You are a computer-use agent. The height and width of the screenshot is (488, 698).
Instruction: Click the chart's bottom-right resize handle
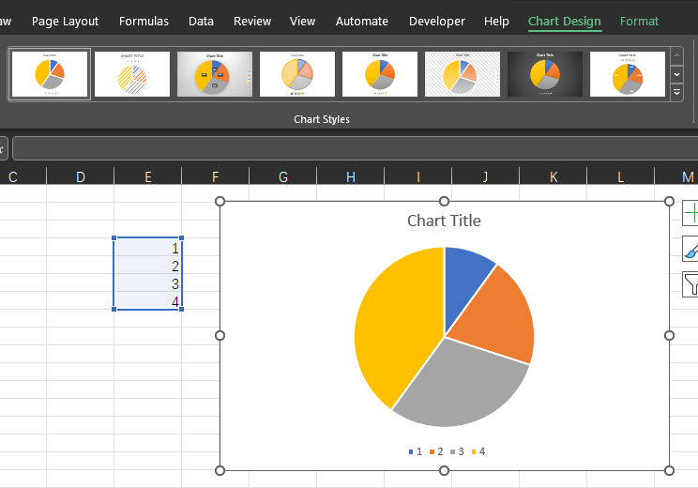pos(669,470)
